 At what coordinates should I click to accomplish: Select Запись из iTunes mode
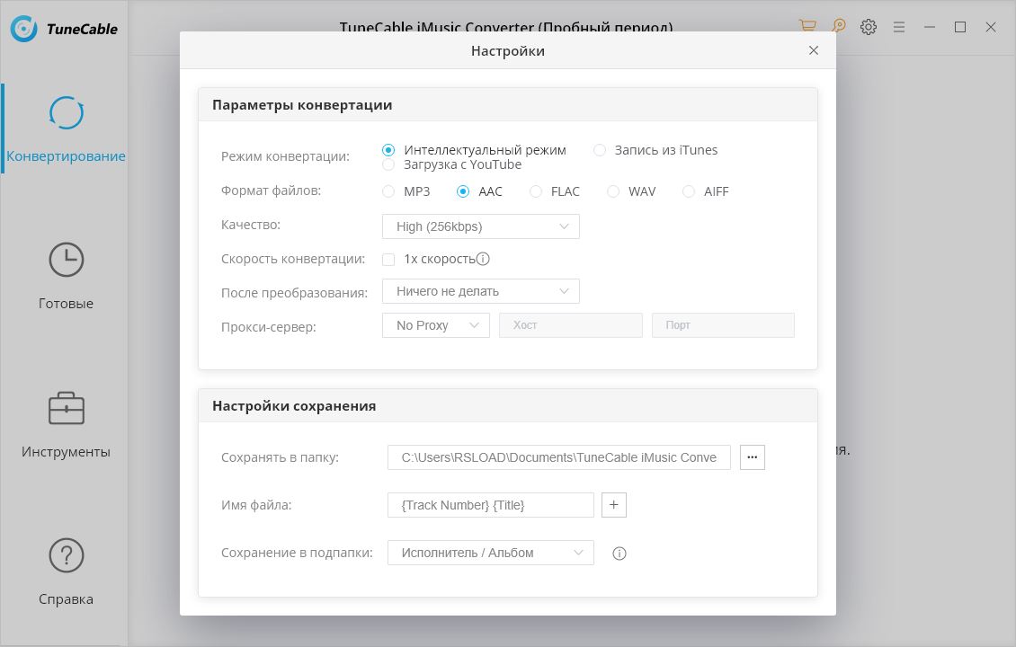600,150
